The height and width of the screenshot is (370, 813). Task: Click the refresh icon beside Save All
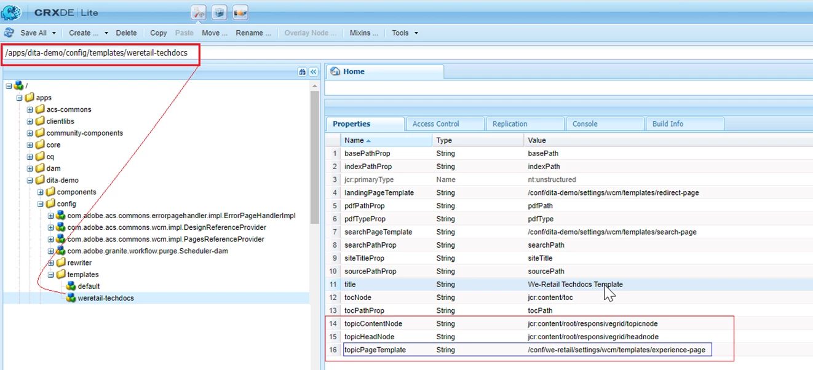click(9, 33)
